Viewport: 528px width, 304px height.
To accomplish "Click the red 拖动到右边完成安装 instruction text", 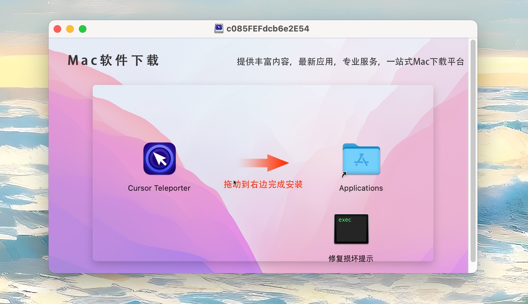I will point(263,184).
